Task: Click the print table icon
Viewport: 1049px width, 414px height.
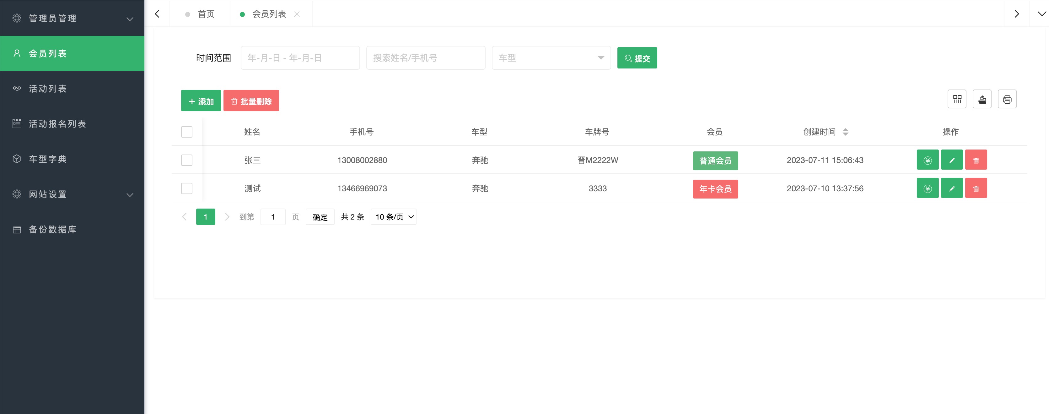Action: click(1007, 99)
